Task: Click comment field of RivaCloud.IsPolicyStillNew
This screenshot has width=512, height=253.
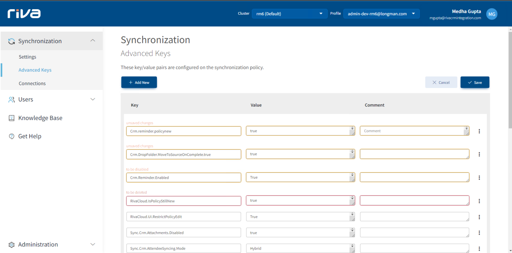Action: point(414,200)
